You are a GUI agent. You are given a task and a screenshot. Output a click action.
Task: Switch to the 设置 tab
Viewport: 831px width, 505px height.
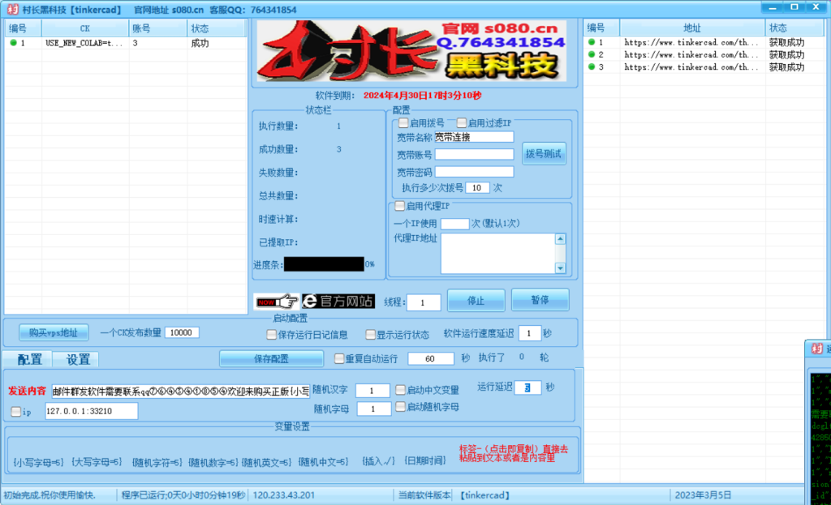[x=76, y=359]
